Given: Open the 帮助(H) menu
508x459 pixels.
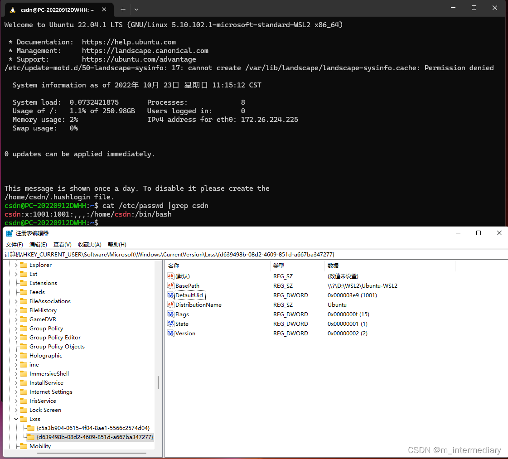Looking at the screenshot, I should tap(116, 244).
